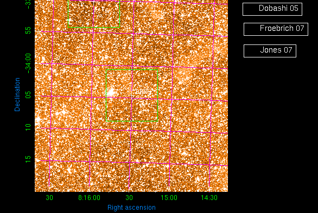Screen dimensions: 318x213
Task: Click the declination tick label 55
Action: click(x=28, y=30)
